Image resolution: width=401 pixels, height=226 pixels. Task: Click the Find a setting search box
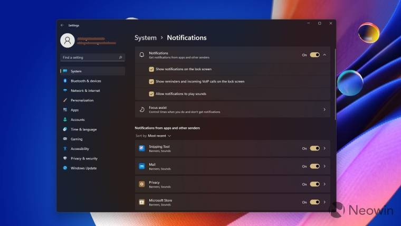tap(92, 58)
